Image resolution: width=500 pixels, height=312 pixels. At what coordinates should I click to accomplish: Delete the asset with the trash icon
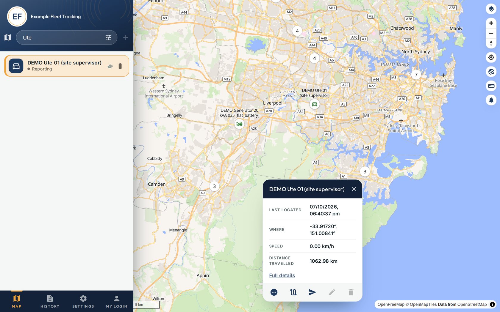[x=351, y=292]
